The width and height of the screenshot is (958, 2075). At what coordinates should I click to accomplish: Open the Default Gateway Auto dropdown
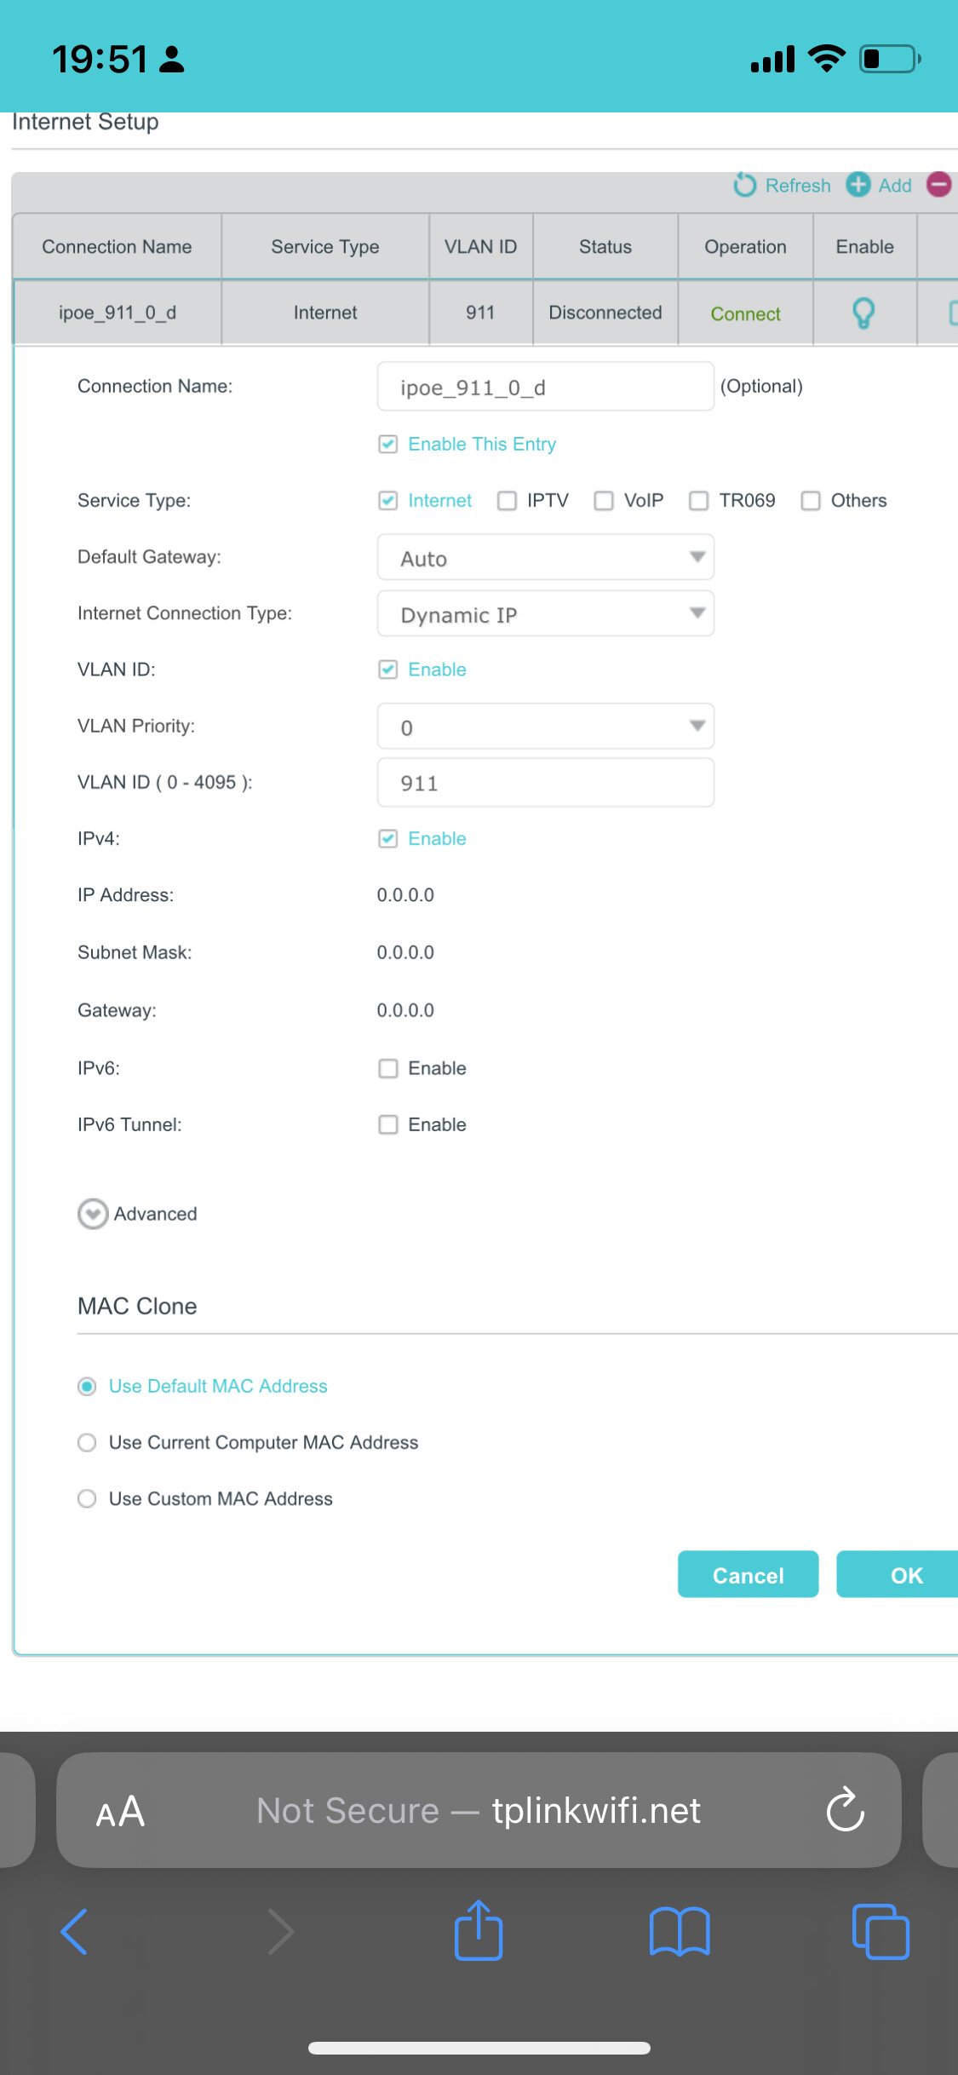pyautogui.click(x=546, y=557)
